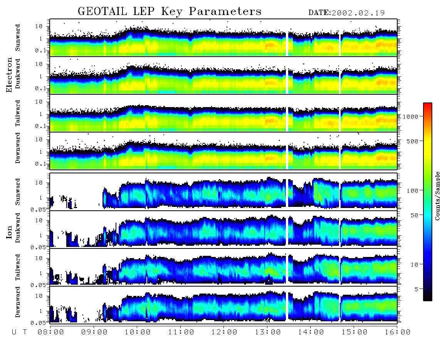
Task: Click the Ion Sunward spectrogram panel
Action: (223, 191)
